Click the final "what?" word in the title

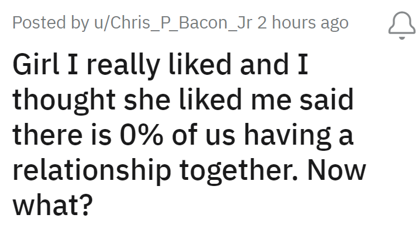(52, 206)
